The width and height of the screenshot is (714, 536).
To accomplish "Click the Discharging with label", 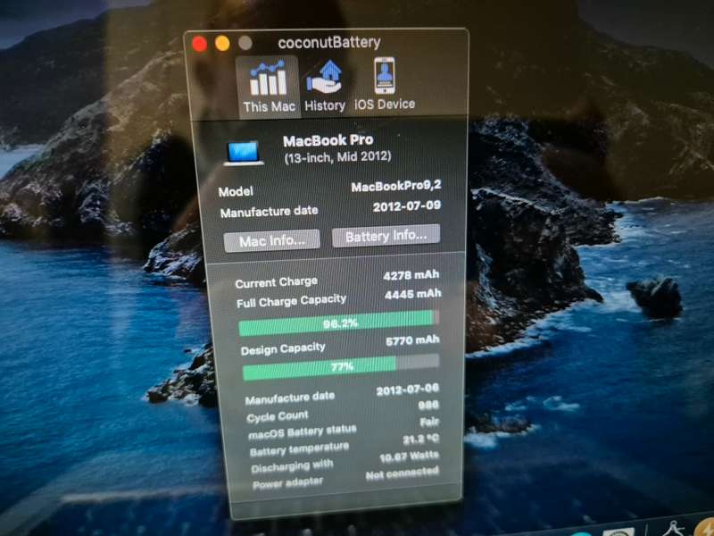I will point(292,466).
